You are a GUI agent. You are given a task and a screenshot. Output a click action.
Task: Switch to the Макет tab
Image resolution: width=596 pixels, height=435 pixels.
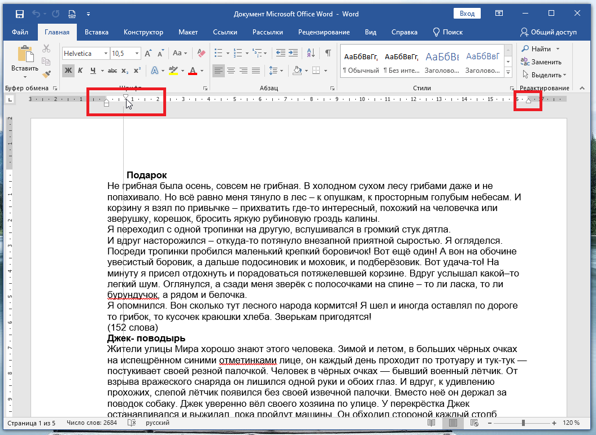(x=188, y=32)
